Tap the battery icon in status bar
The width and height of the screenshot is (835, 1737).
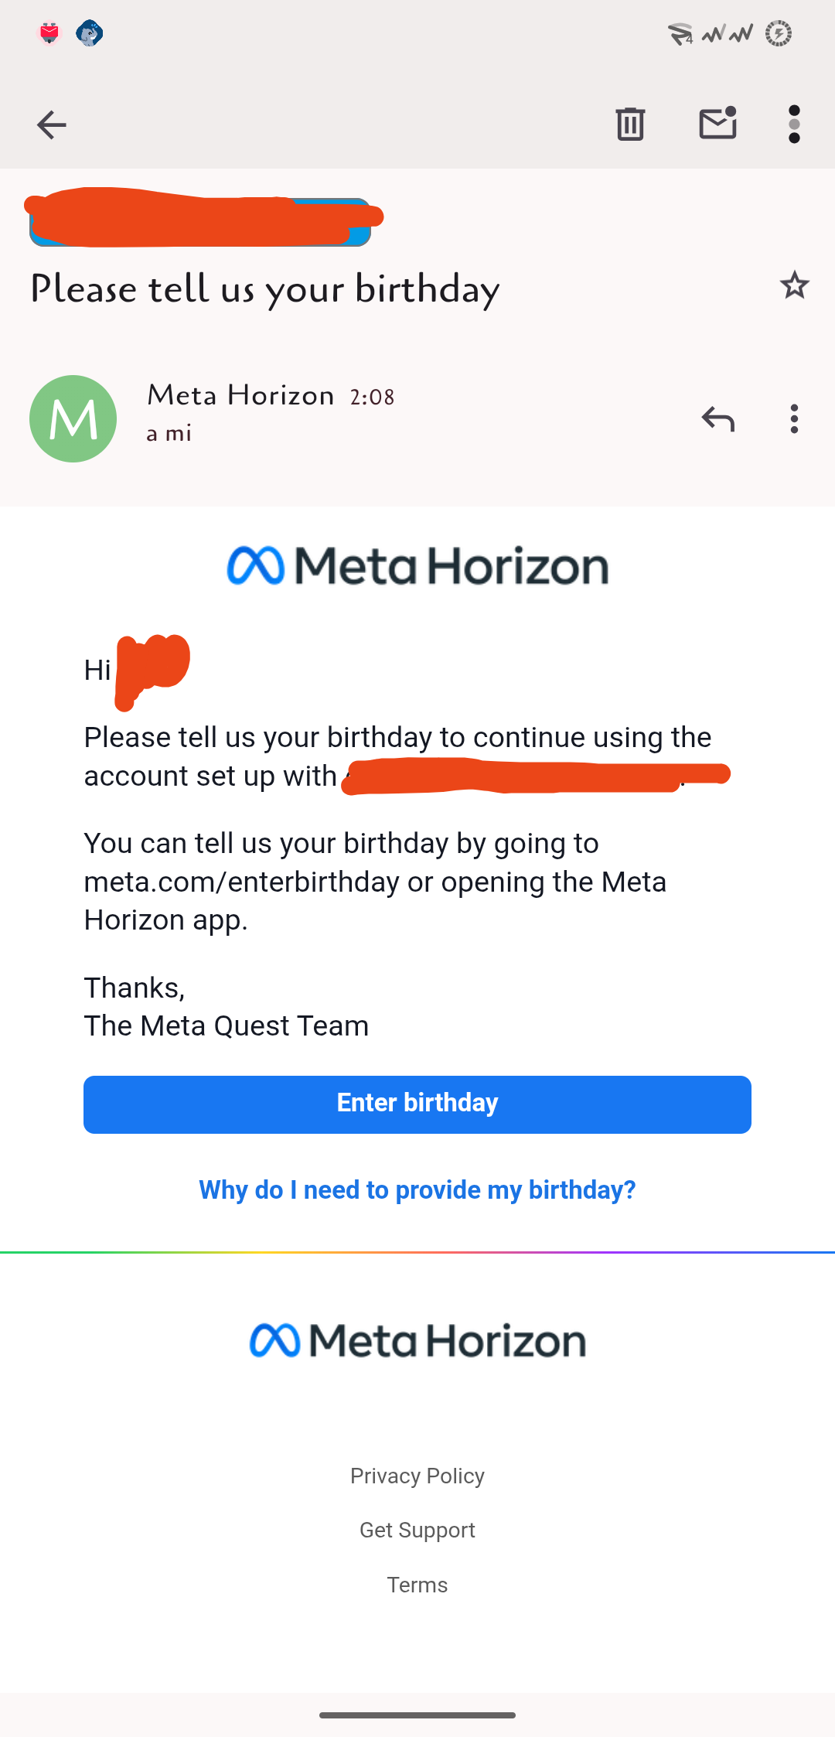click(779, 34)
